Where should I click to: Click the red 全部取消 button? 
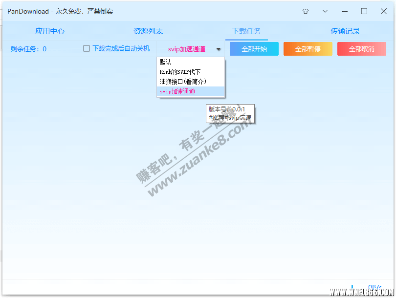(361, 49)
